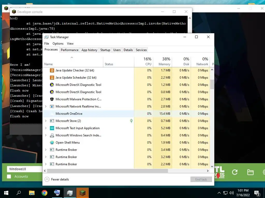This screenshot has height=198, width=265.
Task: Click the Developer console window icon
Action: point(14,12)
